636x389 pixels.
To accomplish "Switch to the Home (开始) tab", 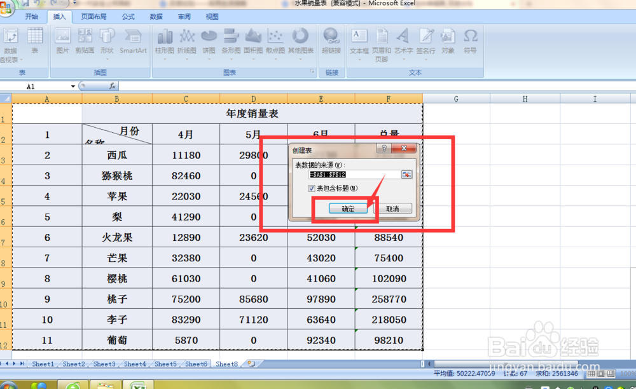I will click(31, 17).
